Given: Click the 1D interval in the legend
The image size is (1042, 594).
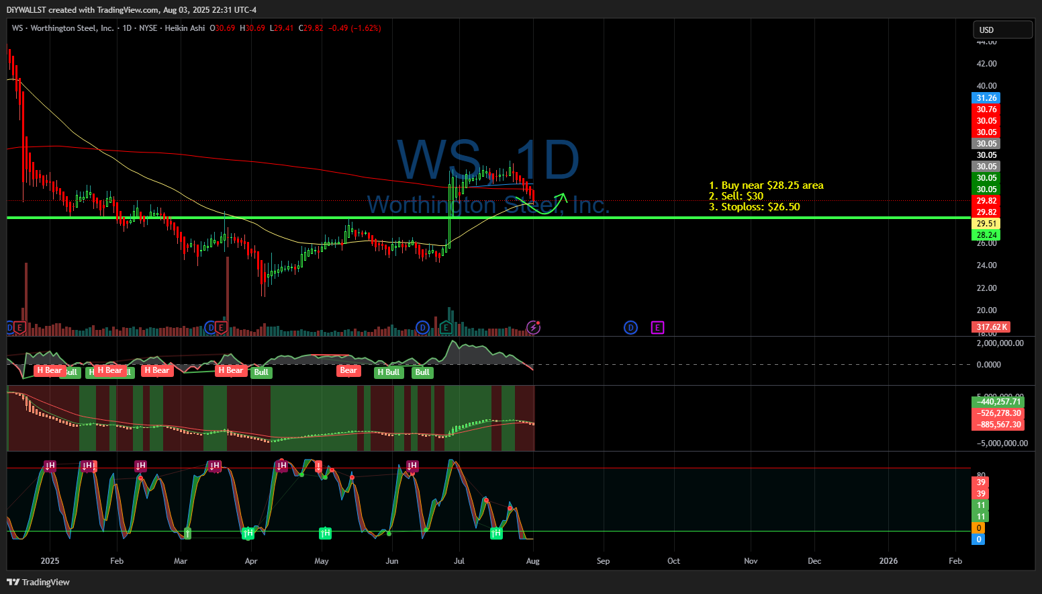Looking at the screenshot, I should [x=127, y=28].
